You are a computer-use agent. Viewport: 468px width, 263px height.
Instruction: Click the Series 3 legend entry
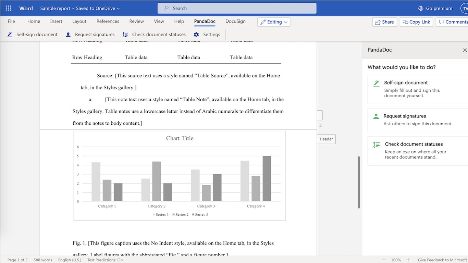(x=200, y=215)
